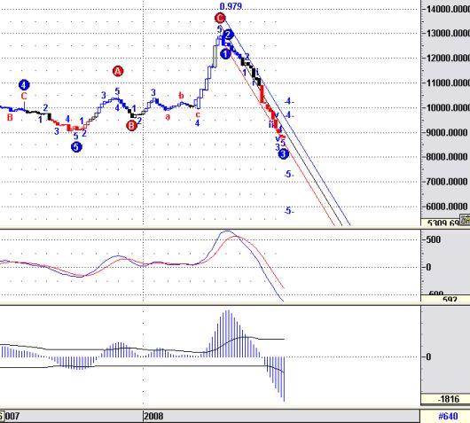Select the 592 oscillator value box
Image resolution: width=470 pixels, height=423 pixels.
pos(445,299)
